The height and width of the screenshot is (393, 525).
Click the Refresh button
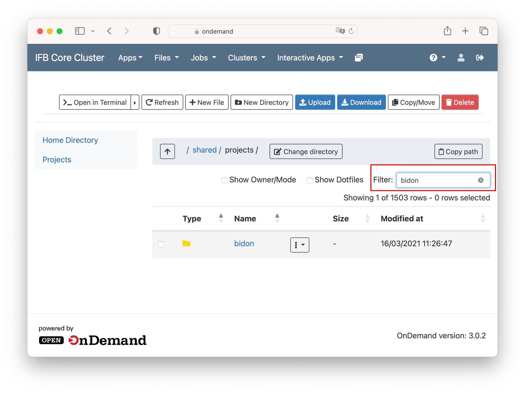pos(162,102)
